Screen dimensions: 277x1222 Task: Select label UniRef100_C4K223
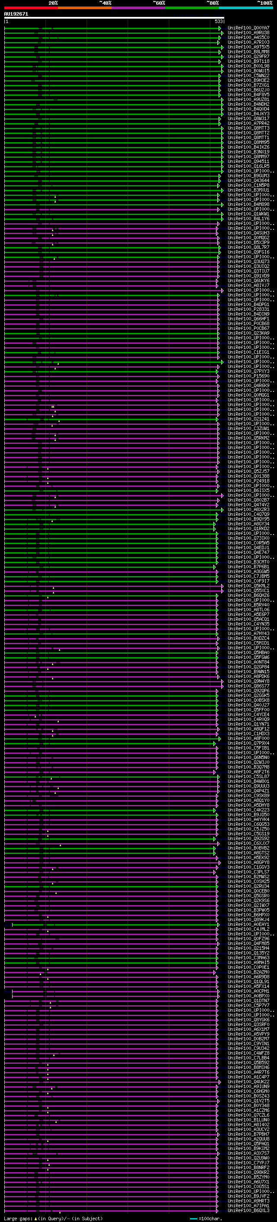(x=248, y=810)
